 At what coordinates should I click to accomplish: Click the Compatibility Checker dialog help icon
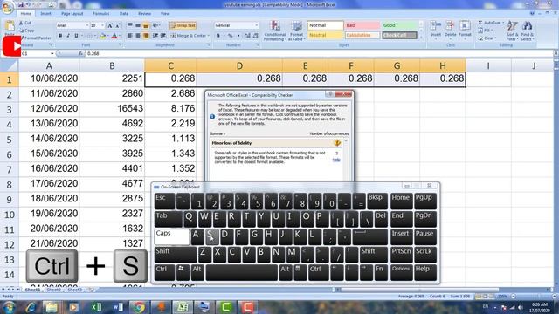pyautogui.click(x=330, y=94)
